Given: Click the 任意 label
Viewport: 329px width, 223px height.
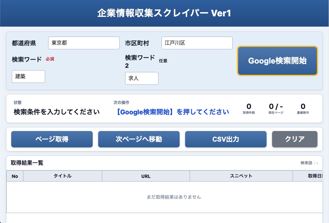Looking at the screenshot, I should coord(163,61).
